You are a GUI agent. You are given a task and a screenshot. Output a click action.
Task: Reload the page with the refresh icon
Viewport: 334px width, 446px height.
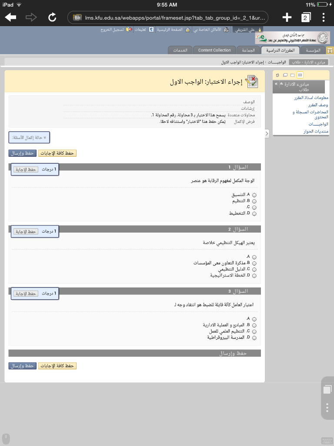[x=52, y=17]
